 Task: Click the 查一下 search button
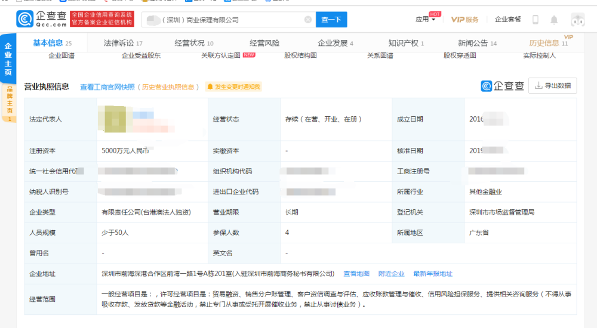pyautogui.click(x=331, y=20)
